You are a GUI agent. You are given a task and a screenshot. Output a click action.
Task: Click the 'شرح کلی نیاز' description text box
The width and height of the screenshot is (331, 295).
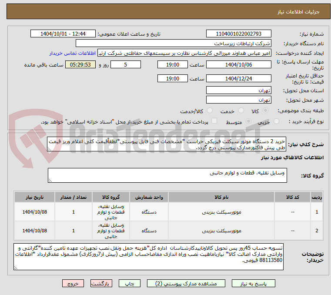(167, 144)
